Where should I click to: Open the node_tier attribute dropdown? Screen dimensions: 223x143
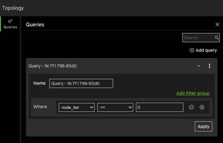point(77,107)
